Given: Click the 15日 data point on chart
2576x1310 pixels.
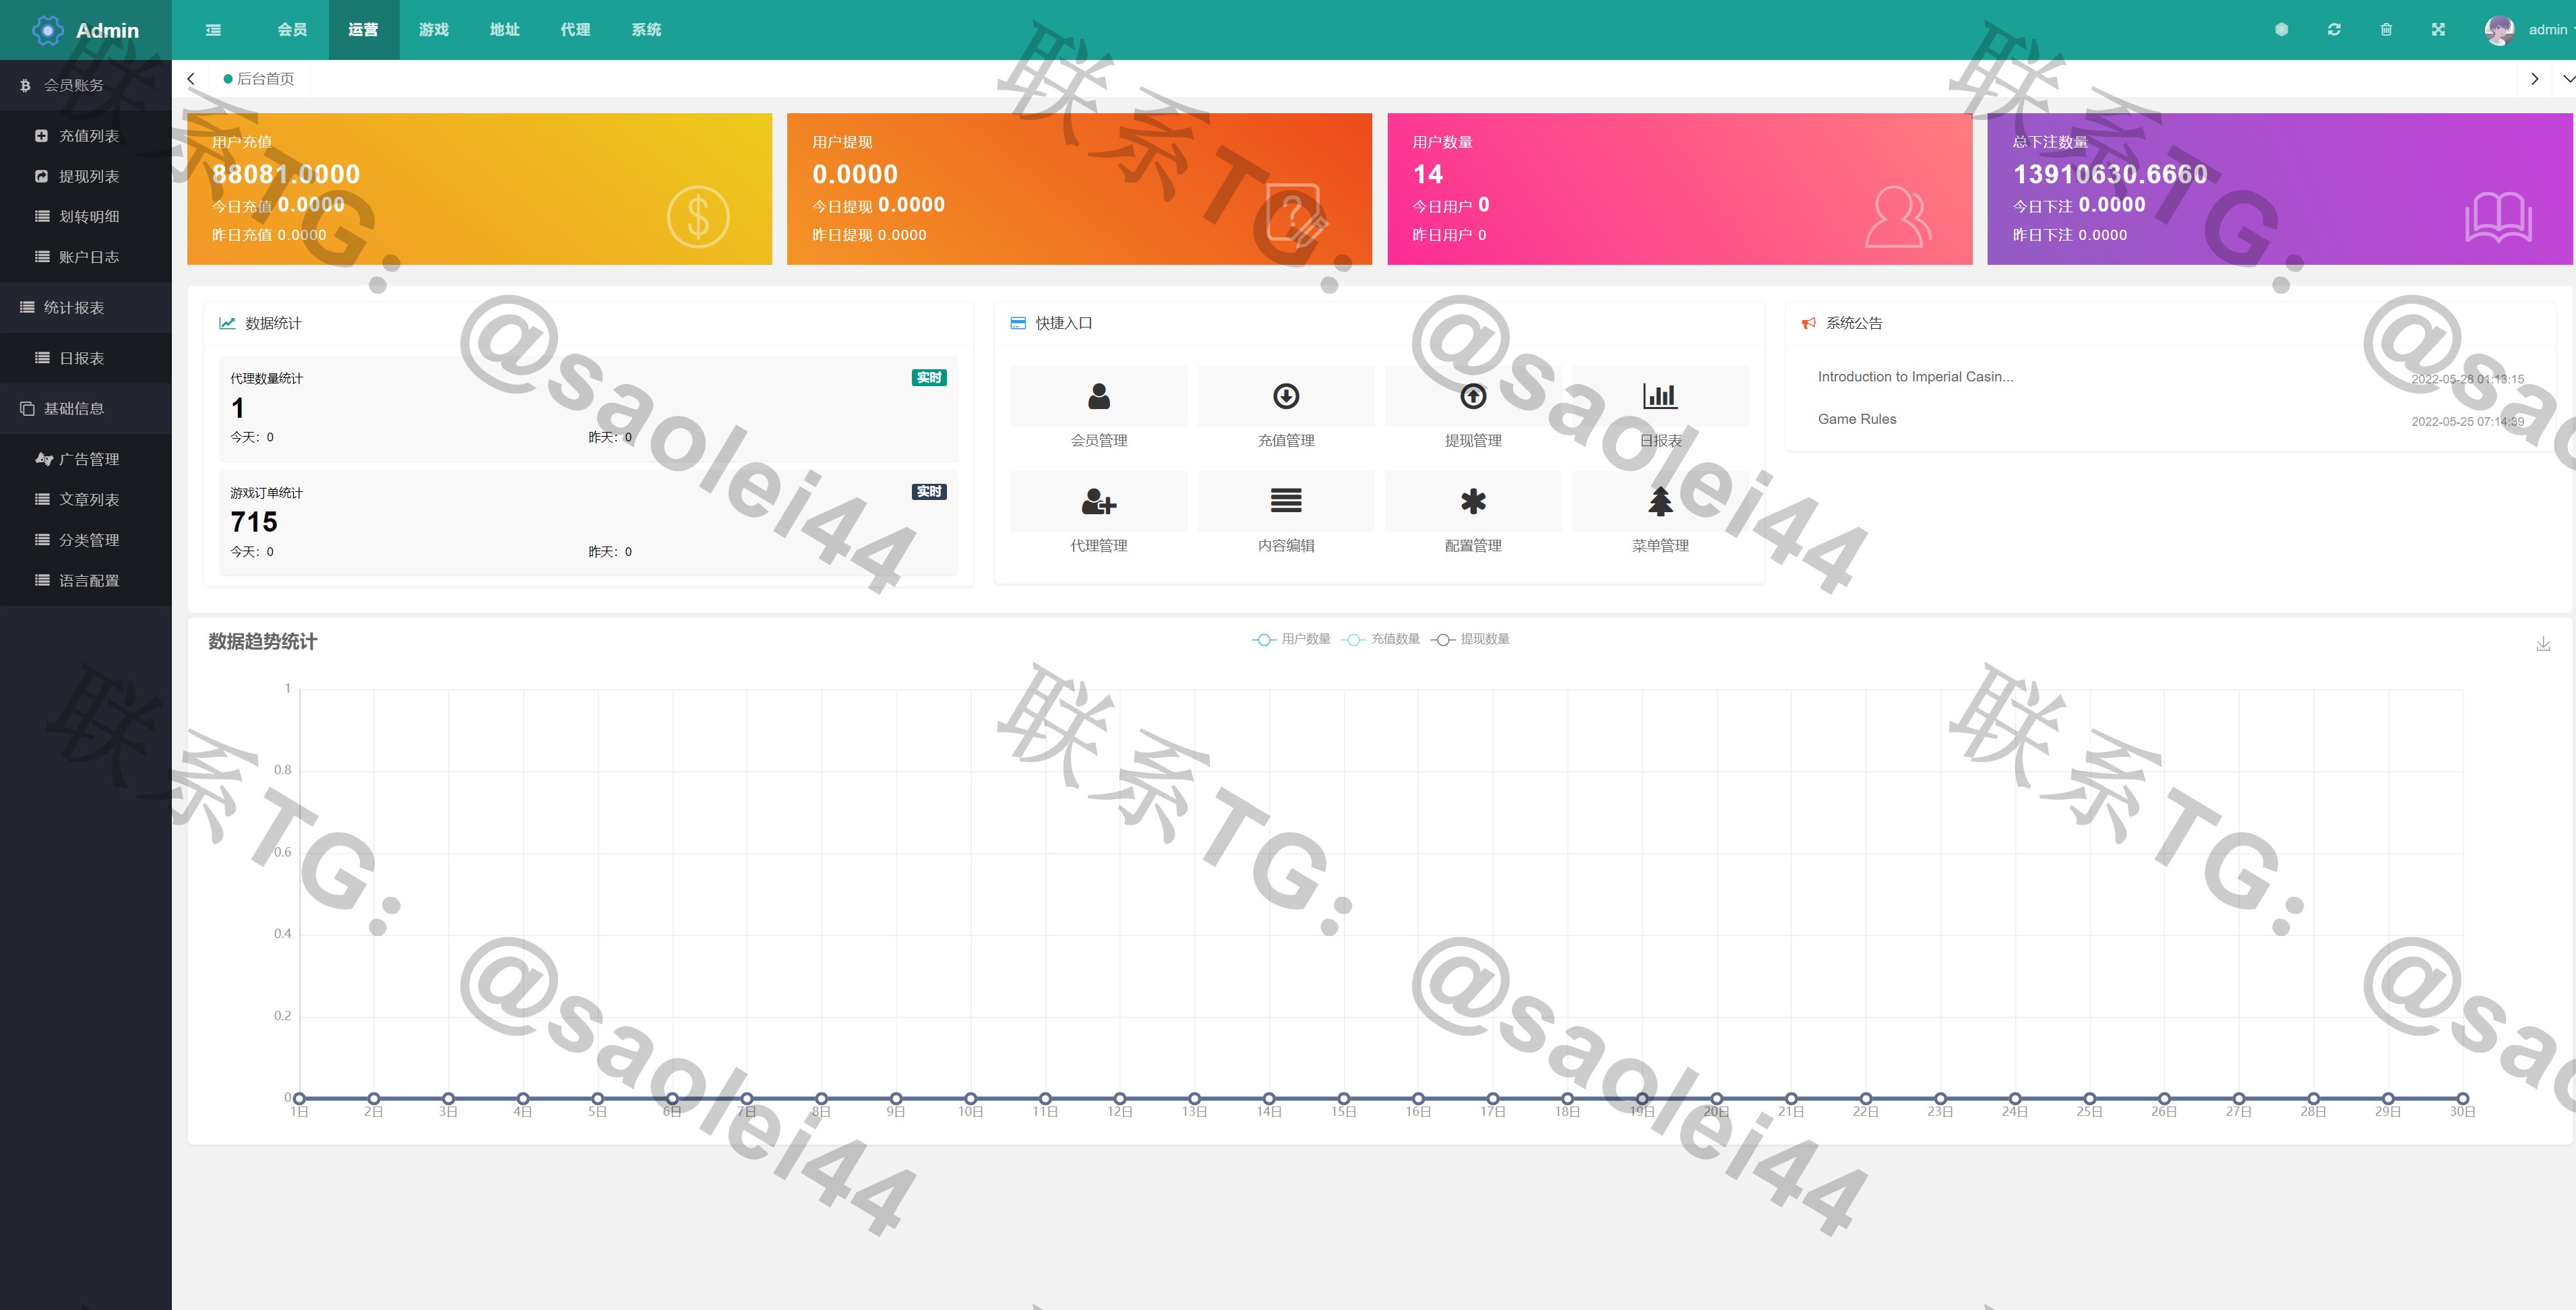Looking at the screenshot, I should [1343, 1098].
